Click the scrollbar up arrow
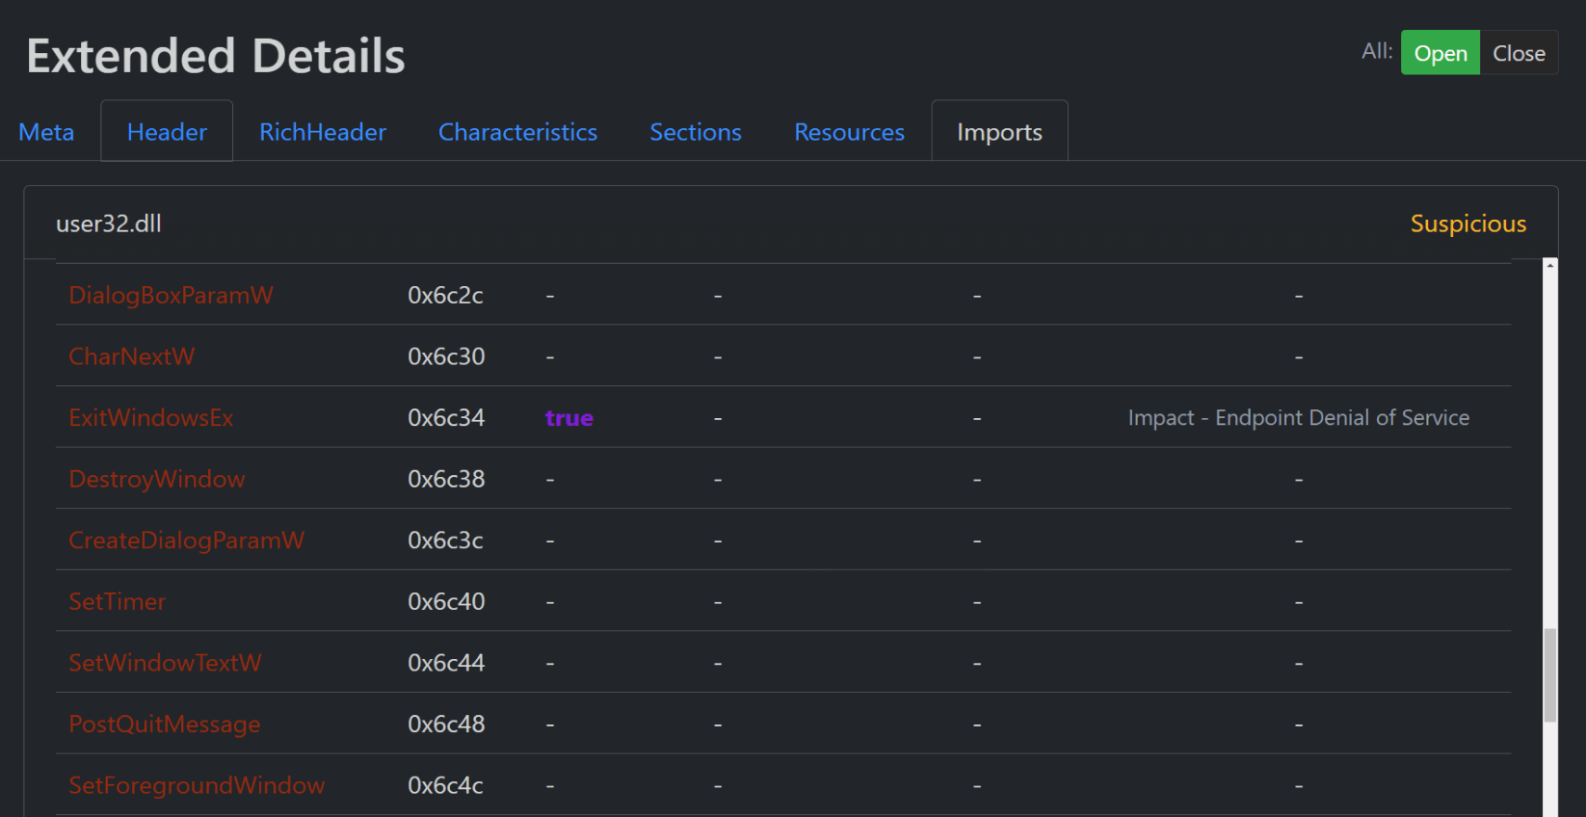The width and height of the screenshot is (1586, 817). (1550, 265)
